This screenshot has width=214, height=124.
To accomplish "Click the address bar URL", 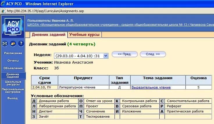I will coord(45,11).
